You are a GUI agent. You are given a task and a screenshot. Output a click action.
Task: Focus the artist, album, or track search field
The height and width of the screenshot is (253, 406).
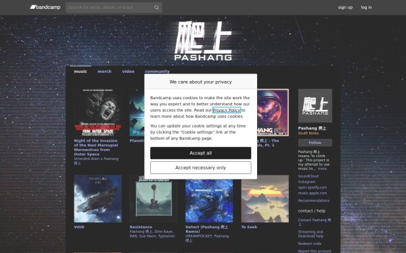(x=114, y=7)
